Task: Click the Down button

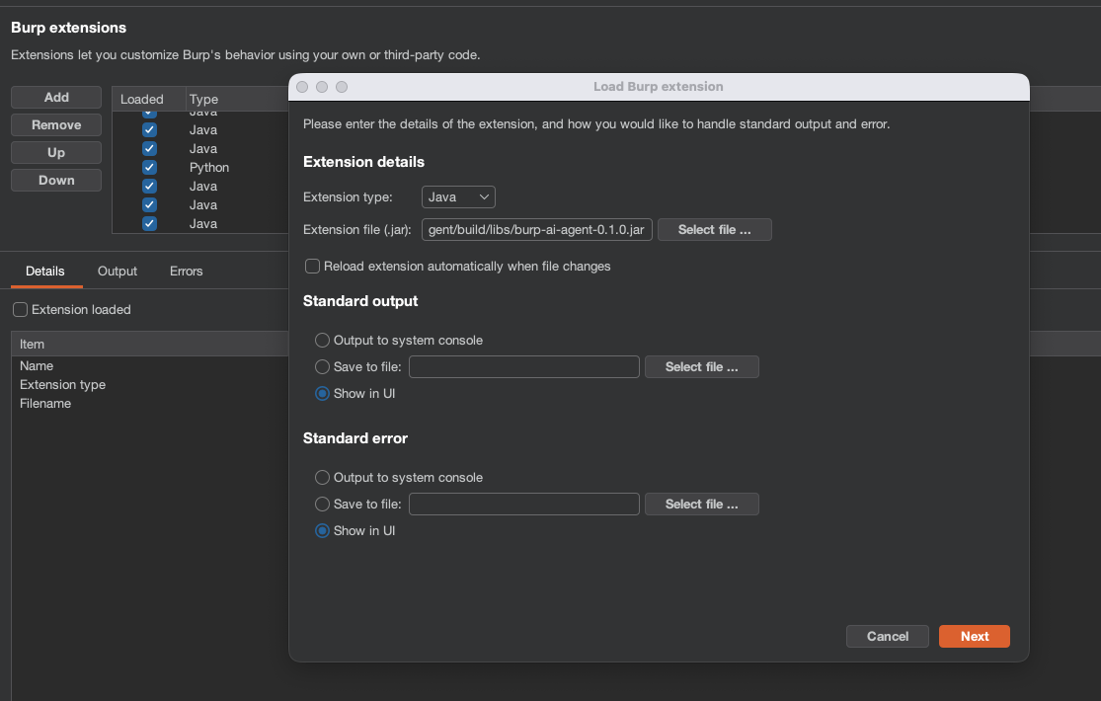Action: pos(55,180)
